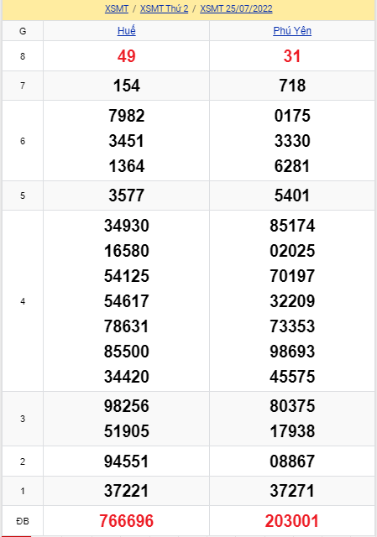The height and width of the screenshot is (537, 377).
Task: Click the Huế prize 3 number 98256
Action: (127, 406)
